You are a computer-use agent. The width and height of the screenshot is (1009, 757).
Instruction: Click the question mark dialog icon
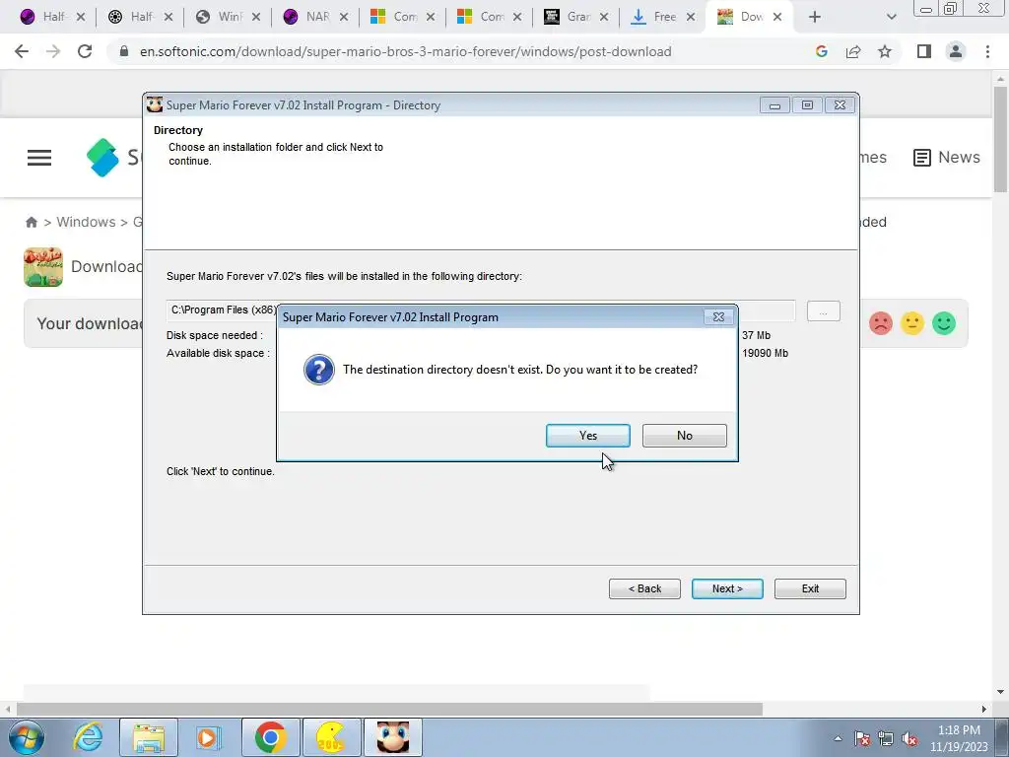[318, 370]
